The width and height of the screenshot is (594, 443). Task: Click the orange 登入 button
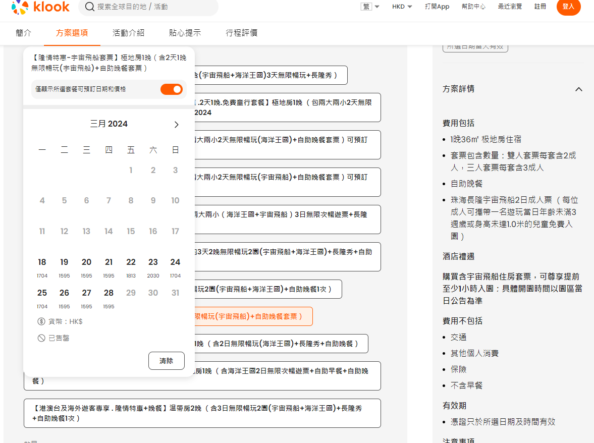point(568,7)
